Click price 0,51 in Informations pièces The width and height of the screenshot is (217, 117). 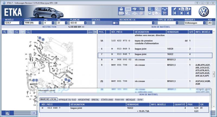point(196,108)
